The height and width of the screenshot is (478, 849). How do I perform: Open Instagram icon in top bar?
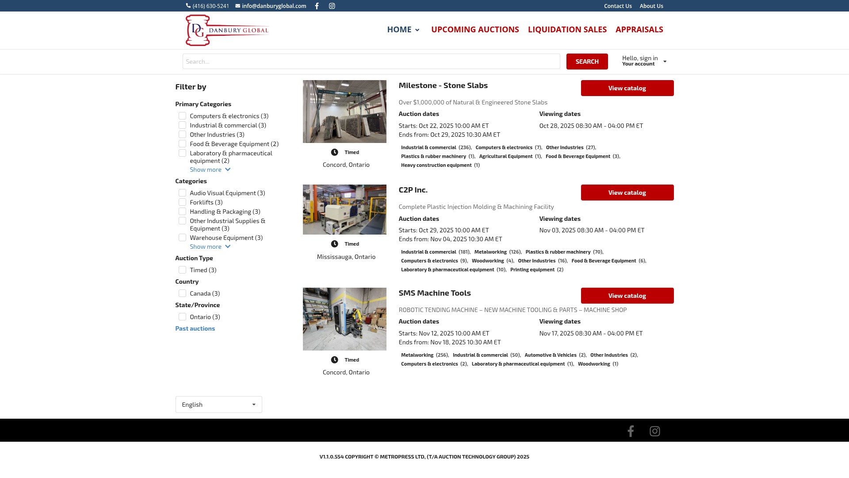332,6
